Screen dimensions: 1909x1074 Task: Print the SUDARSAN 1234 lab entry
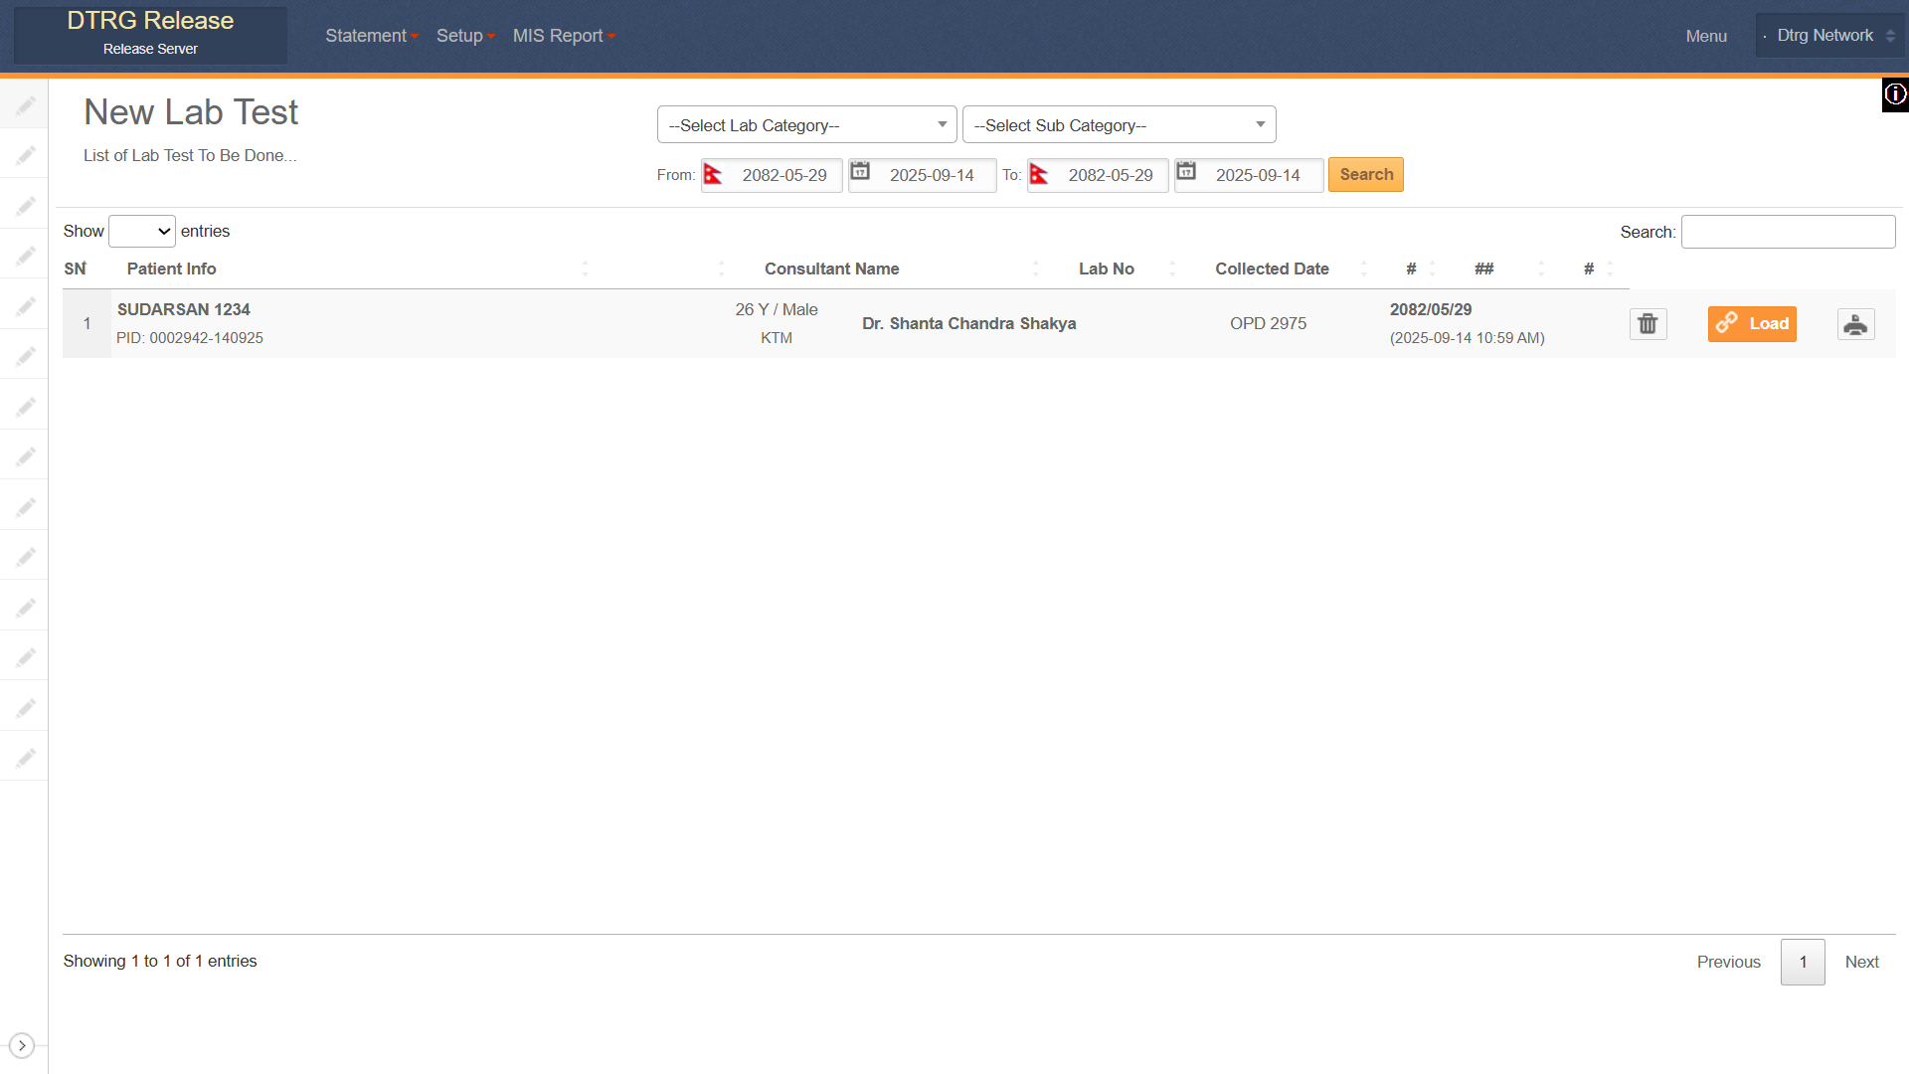point(1855,324)
